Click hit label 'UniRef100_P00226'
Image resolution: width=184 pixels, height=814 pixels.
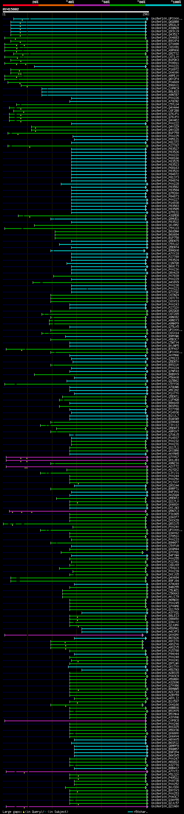point(165,98)
